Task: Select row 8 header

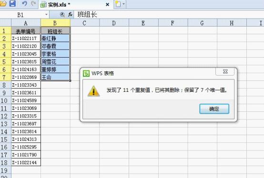Action: (5, 85)
